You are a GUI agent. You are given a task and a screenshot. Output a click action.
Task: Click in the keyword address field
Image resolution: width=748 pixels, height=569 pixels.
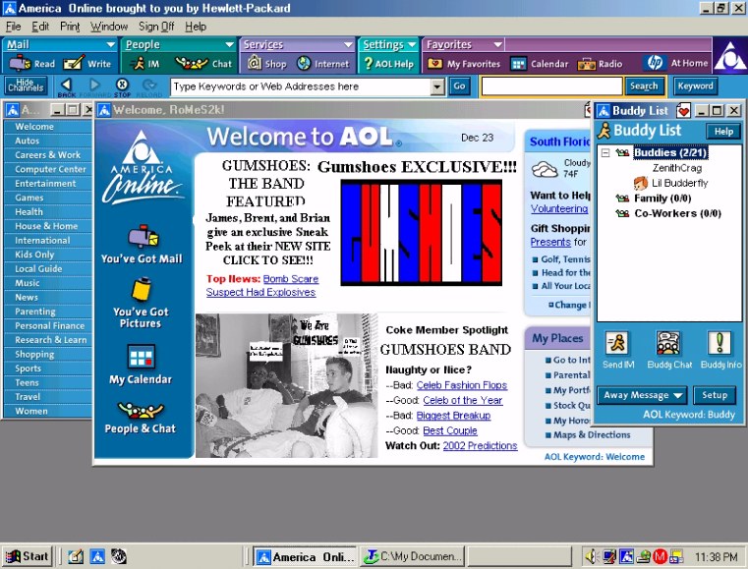coord(301,86)
